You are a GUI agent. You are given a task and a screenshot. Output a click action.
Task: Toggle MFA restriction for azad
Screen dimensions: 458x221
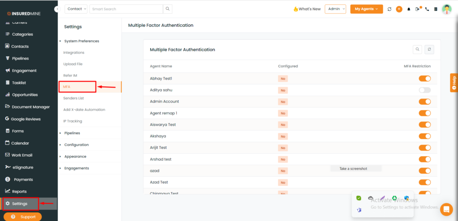point(425,171)
